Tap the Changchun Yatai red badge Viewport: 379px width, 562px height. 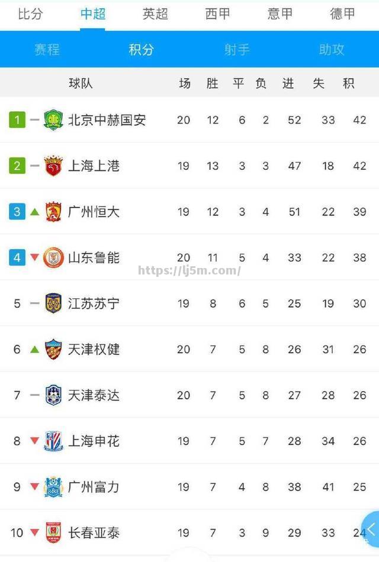(53, 532)
